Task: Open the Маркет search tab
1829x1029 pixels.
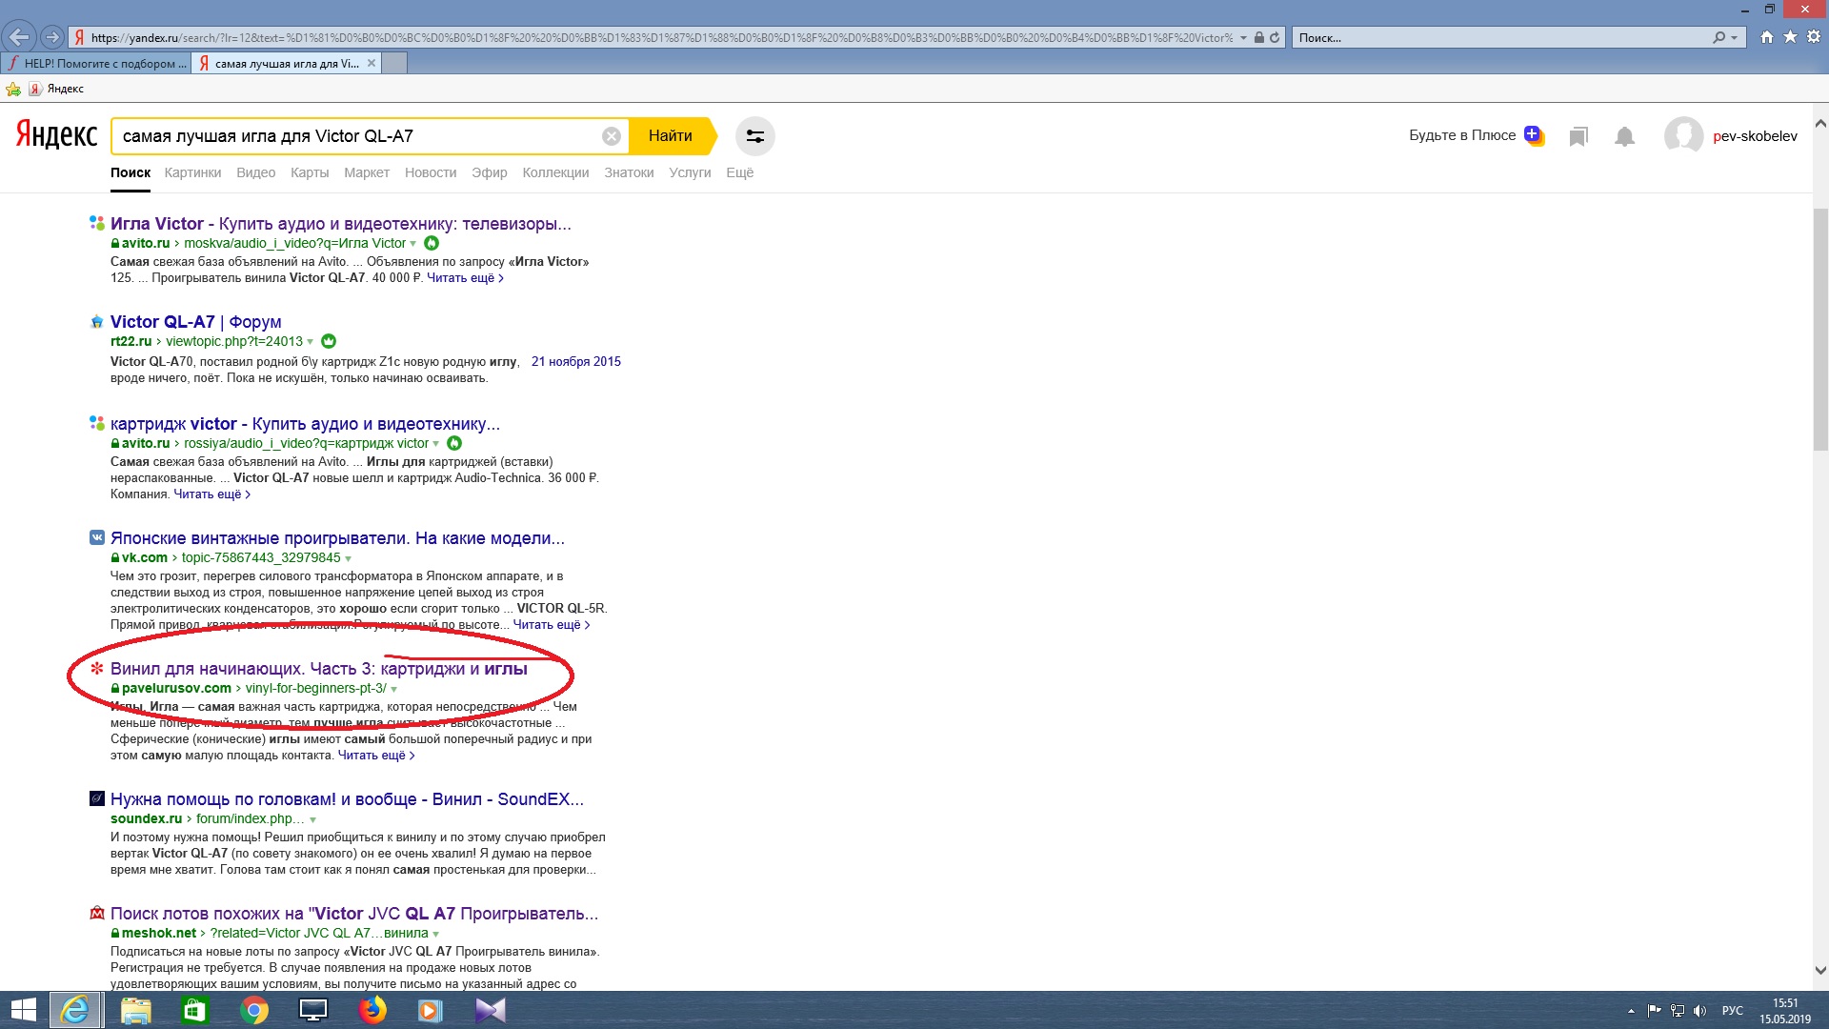Action: tap(367, 172)
